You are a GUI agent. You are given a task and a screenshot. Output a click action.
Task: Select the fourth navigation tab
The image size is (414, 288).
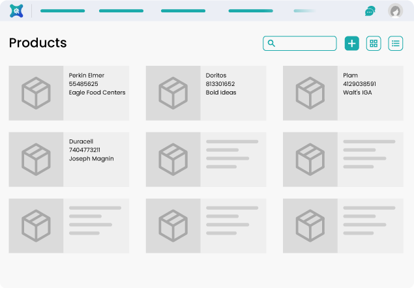[x=250, y=11]
